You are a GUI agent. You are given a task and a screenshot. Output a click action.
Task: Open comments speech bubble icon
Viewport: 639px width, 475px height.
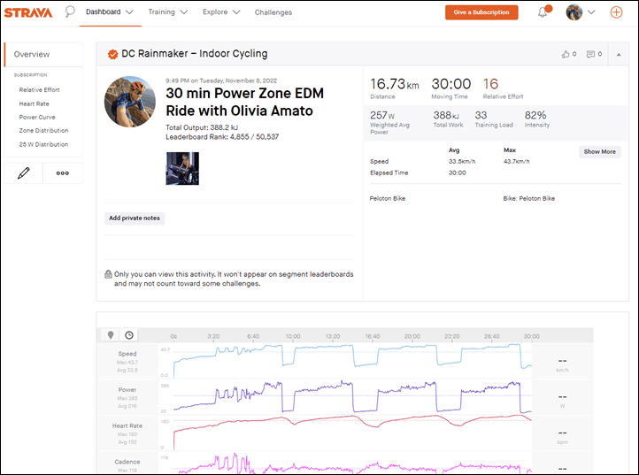(x=590, y=54)
